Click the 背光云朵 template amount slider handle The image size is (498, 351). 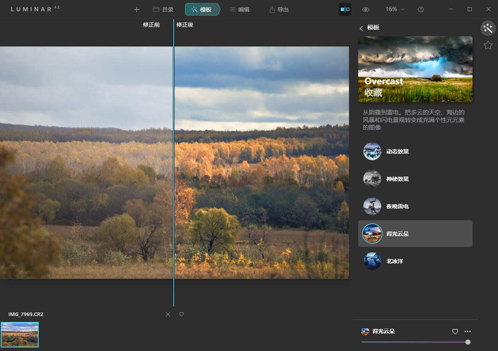click(468, 342)
